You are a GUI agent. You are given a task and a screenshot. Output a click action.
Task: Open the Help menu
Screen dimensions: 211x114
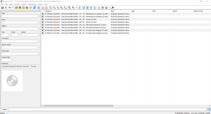tap(46, 4)
